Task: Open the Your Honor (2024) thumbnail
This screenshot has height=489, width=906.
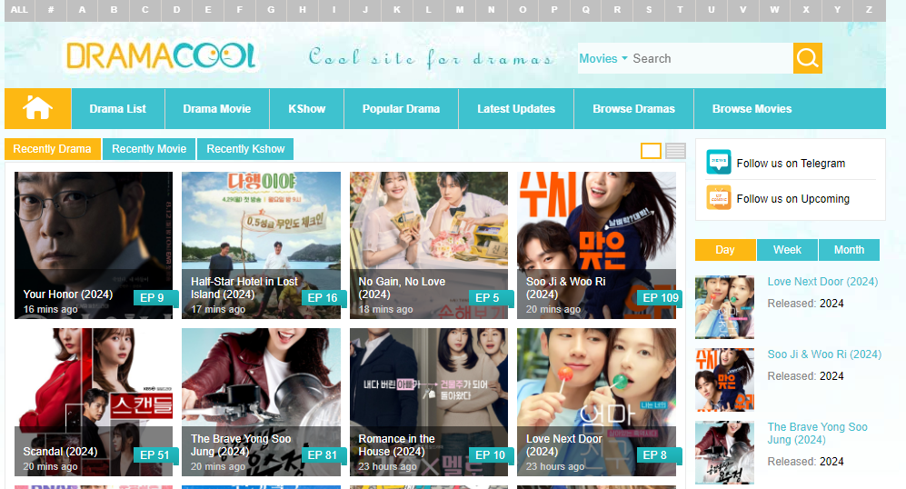Action: click(x=94, y=244)
